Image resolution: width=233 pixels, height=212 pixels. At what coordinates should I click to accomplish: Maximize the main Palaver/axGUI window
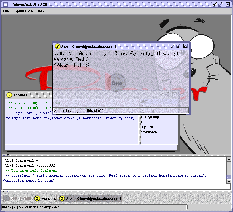[220, 4]
